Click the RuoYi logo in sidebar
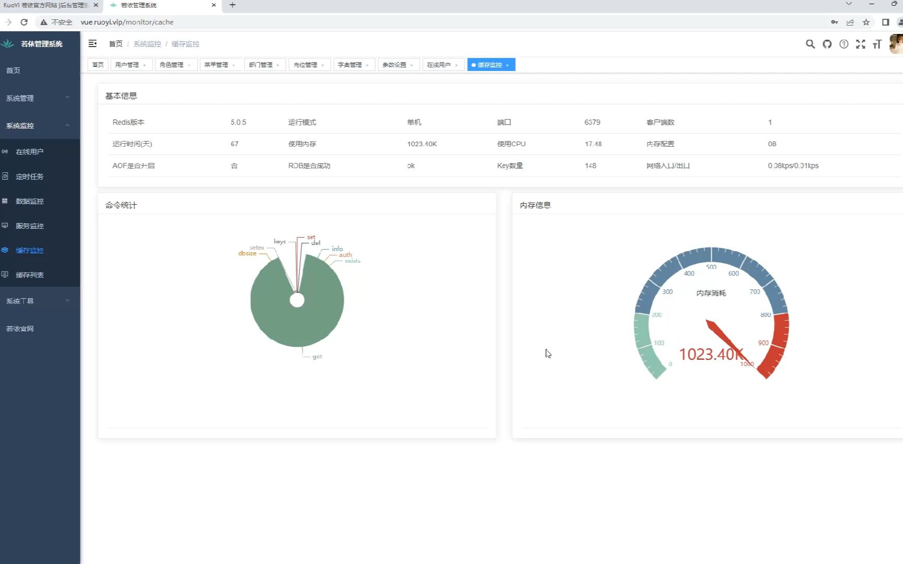This screenshot has height=564, width=903. (8, 44)
